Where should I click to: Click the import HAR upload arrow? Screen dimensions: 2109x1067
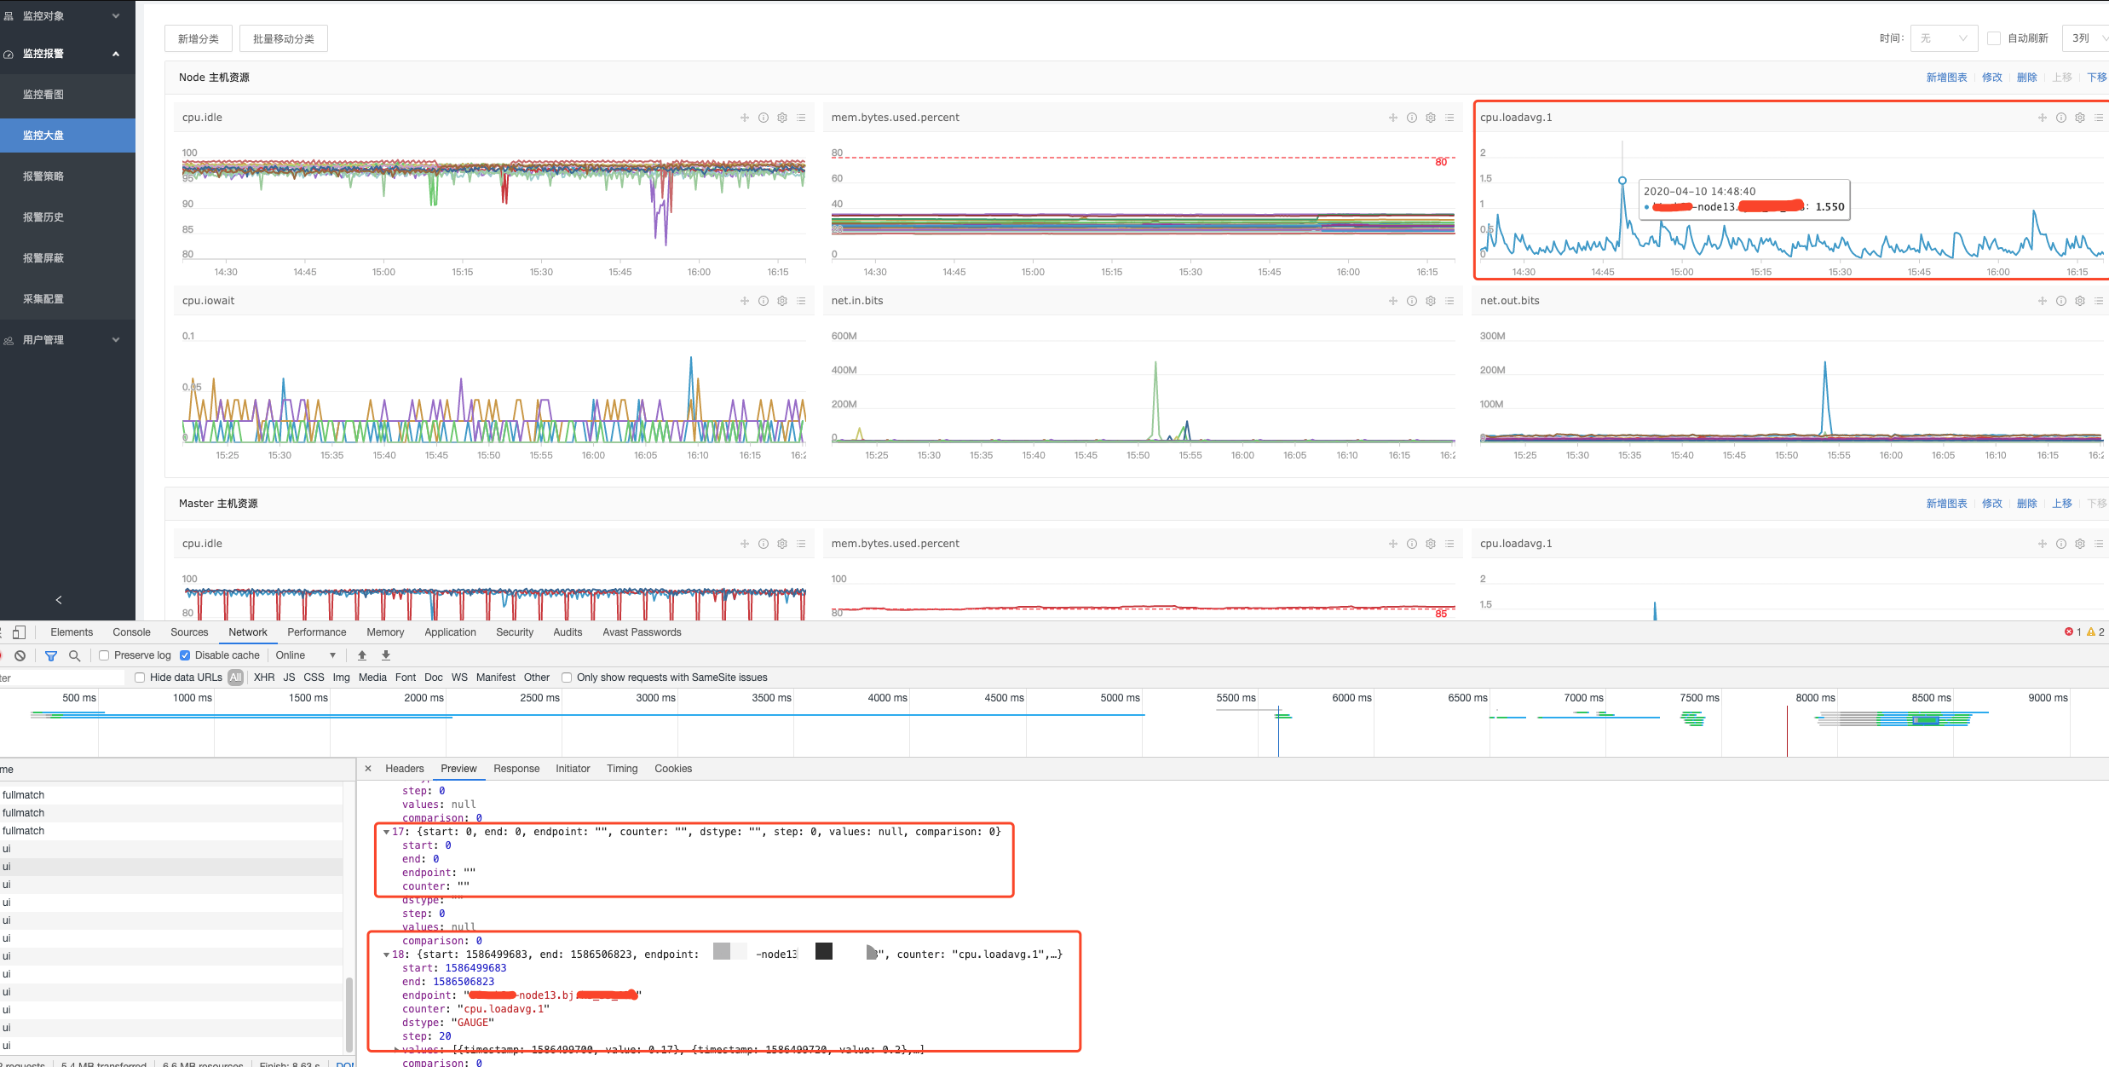(x=362, y=655)
